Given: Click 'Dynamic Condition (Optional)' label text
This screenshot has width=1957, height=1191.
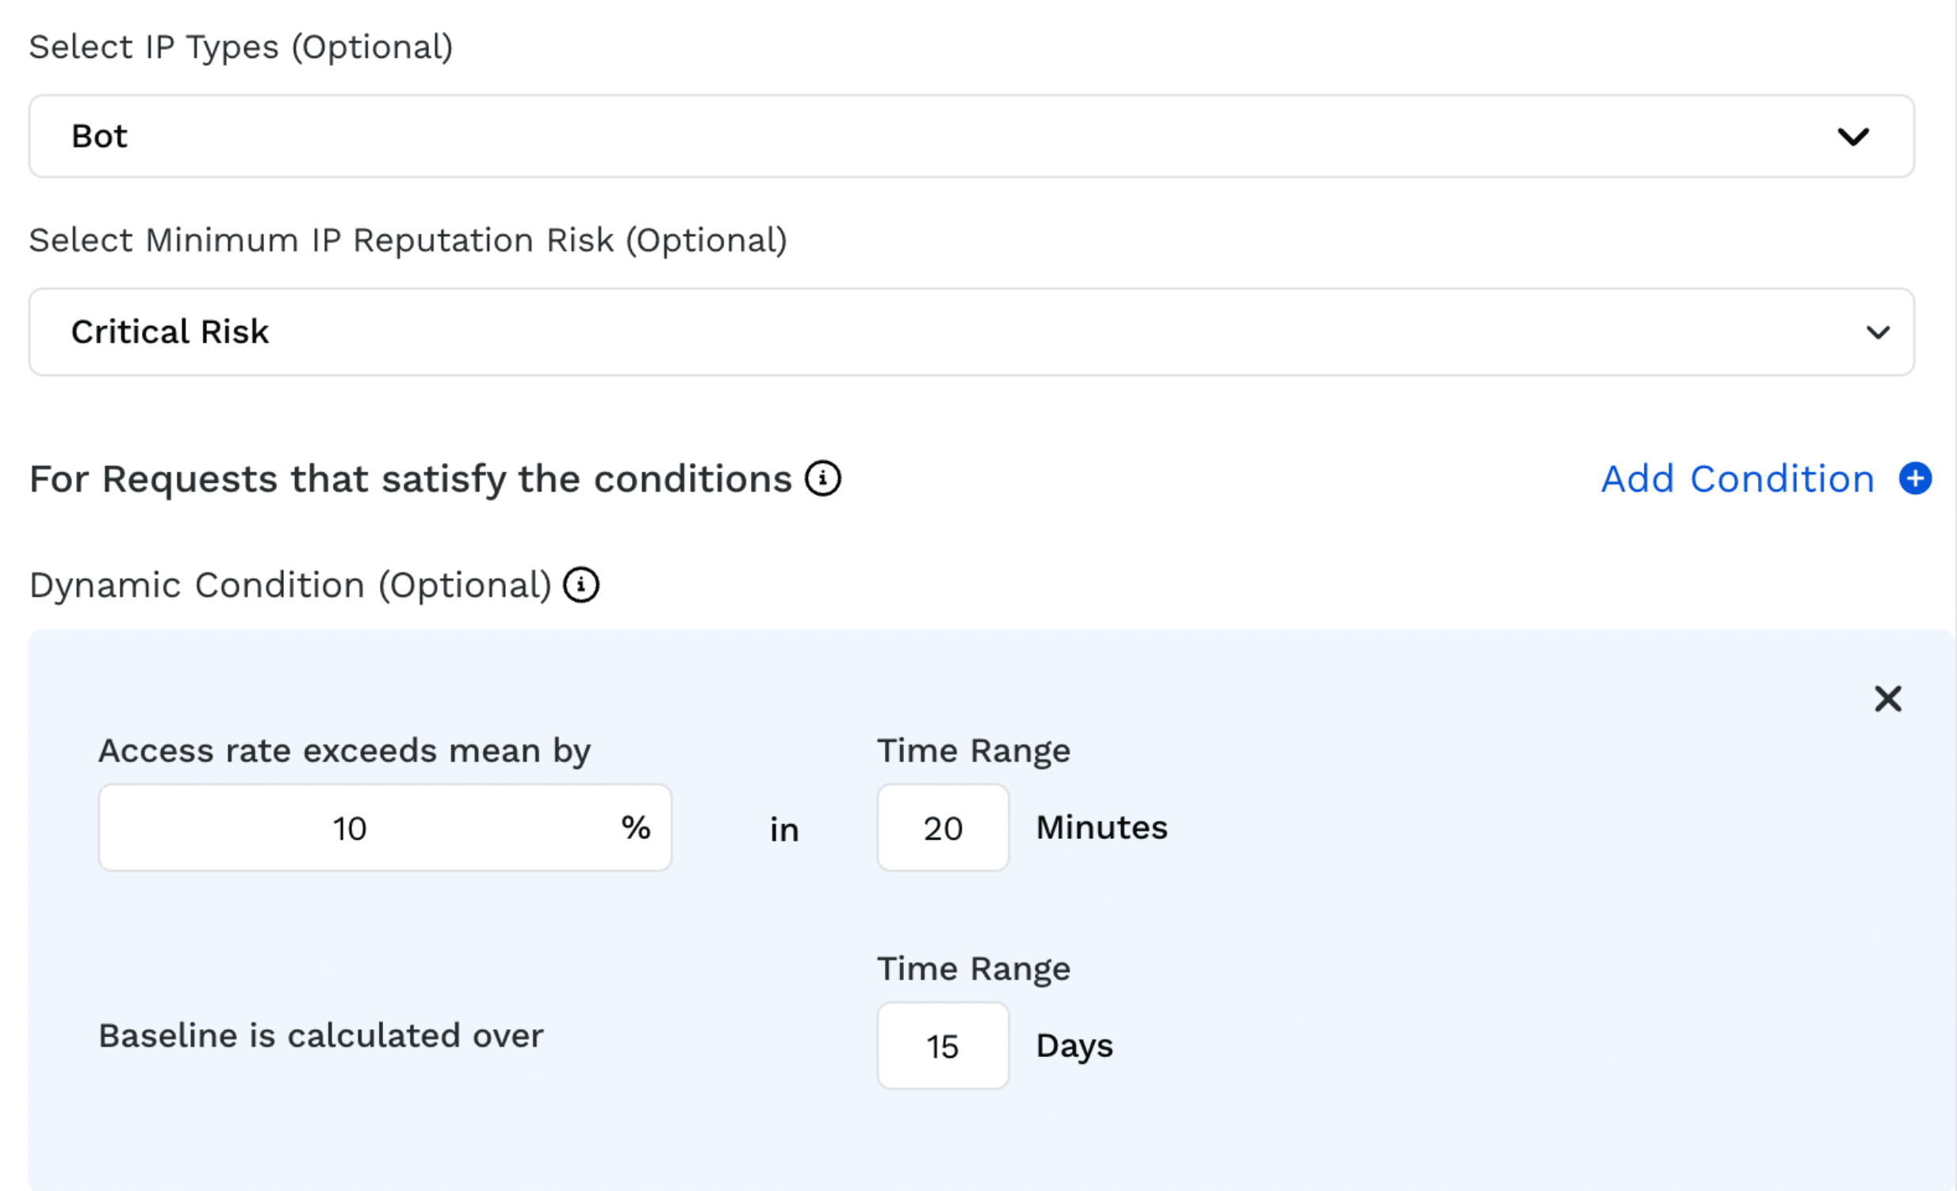Looking at the screenshot, I should click(290, 585).
